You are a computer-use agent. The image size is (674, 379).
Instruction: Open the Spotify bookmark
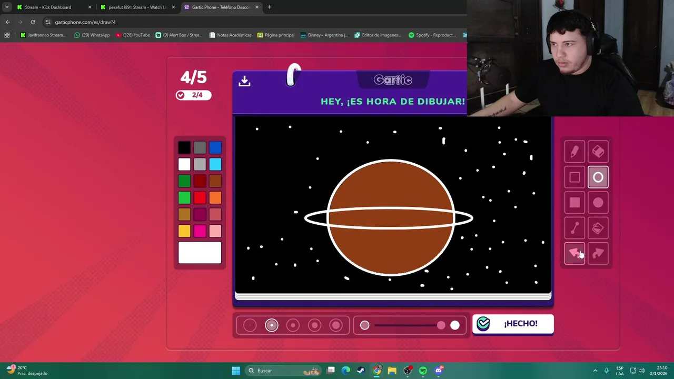pos(432,35)
